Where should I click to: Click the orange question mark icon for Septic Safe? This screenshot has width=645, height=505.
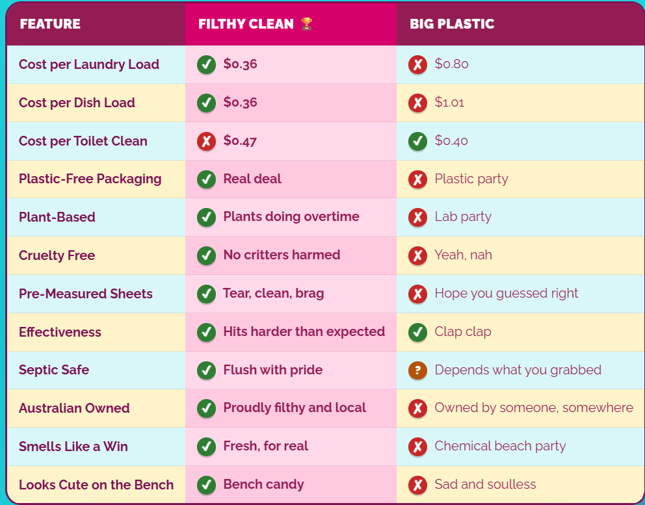click(x=417, y=370)
